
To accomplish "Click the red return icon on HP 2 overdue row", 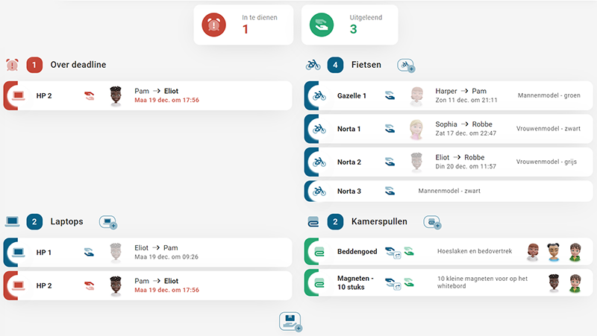I will click(x=90, y=95).
